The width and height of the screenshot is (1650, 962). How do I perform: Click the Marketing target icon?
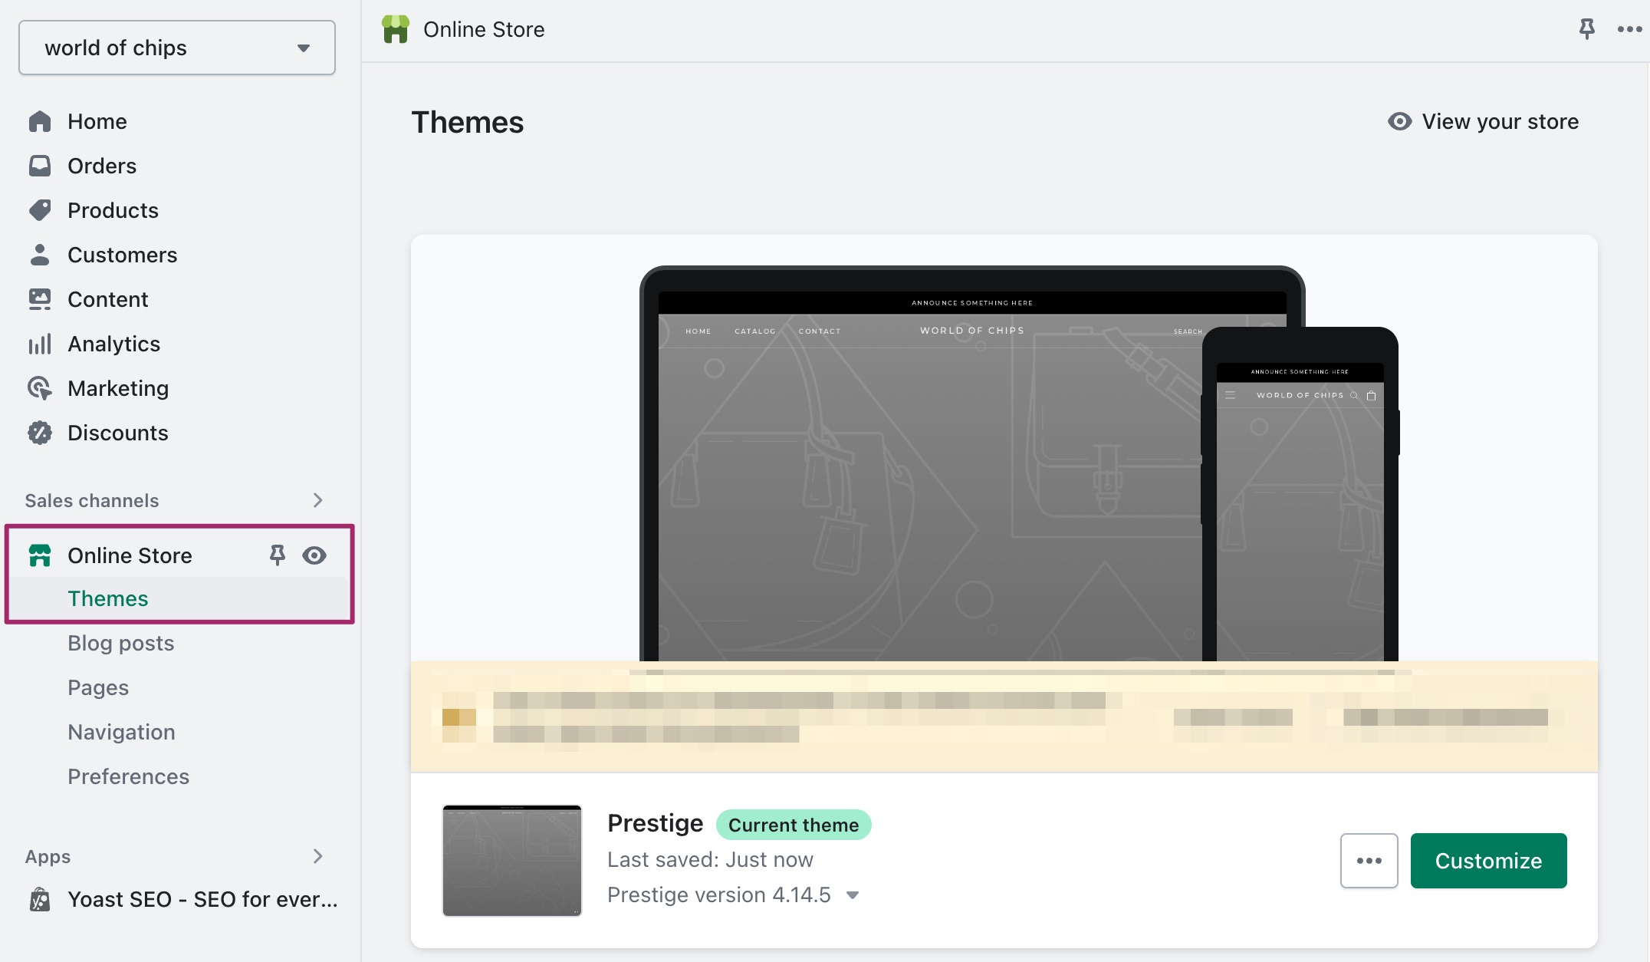coord(39,388)
